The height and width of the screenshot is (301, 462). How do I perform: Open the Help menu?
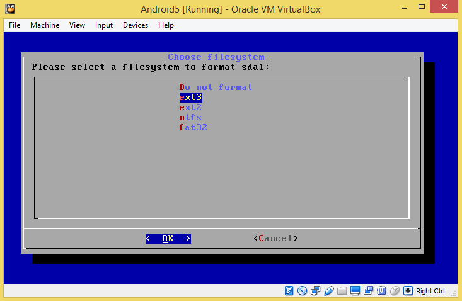166,25
